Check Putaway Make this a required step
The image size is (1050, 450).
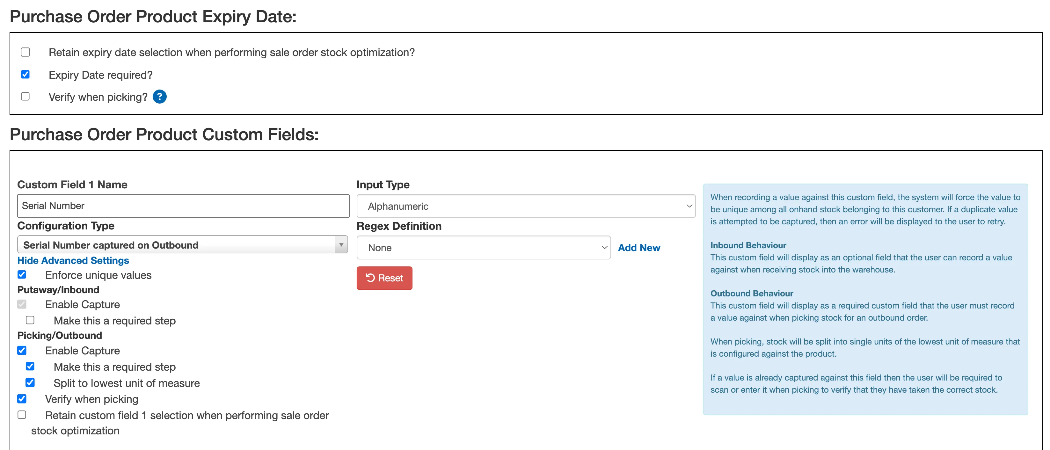click(30, 320)
